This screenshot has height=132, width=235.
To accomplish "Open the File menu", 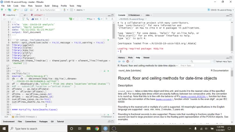I will click(x=3, y=6).
